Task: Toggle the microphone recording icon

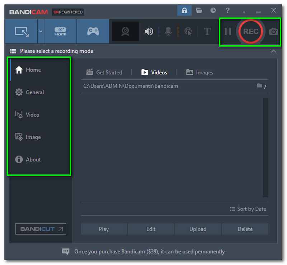Action: pyautogui.click(x=168, y=31)
